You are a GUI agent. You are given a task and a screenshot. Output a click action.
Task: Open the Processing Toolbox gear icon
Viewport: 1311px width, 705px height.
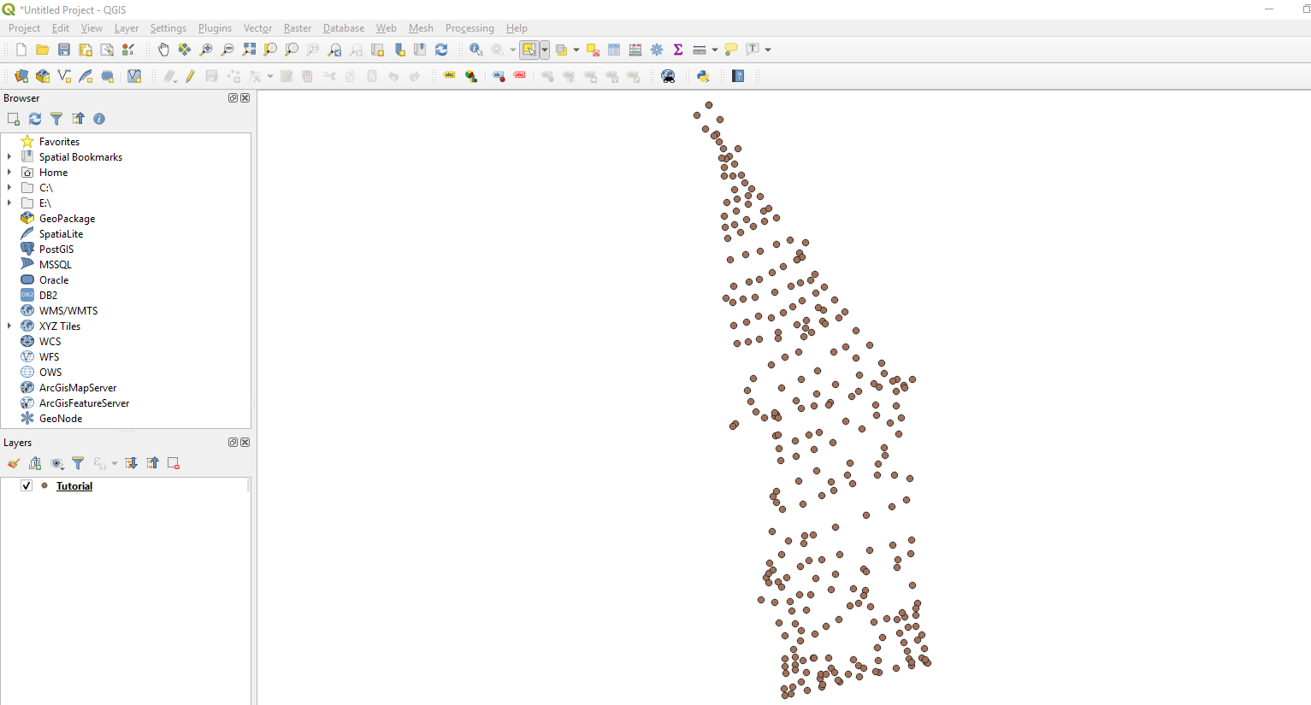[657, 50]
